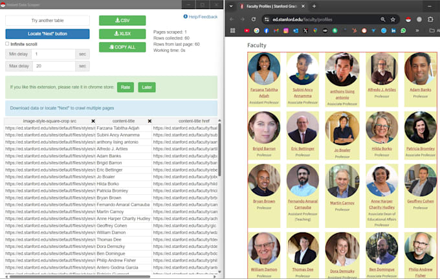Expand the hidden bookmarks overflow chevron
This screenshot has height=279, width=440.
417,30
